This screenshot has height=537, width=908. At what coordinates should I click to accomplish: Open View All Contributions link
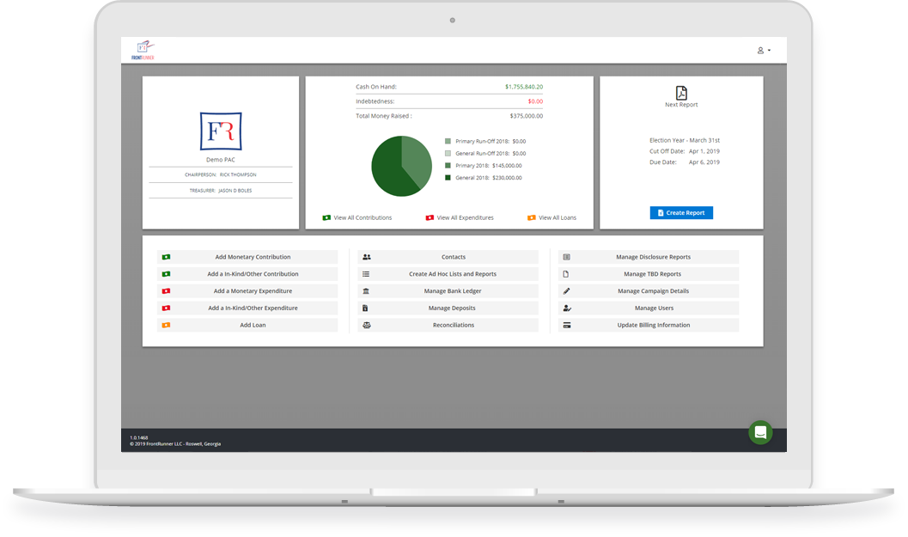[x=363, y=218]
